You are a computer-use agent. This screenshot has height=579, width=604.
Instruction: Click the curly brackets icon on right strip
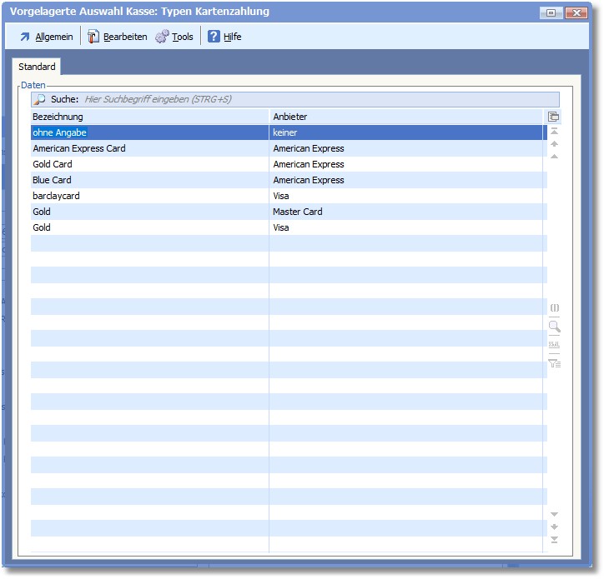pyautogui.click(x=554, y=308)
